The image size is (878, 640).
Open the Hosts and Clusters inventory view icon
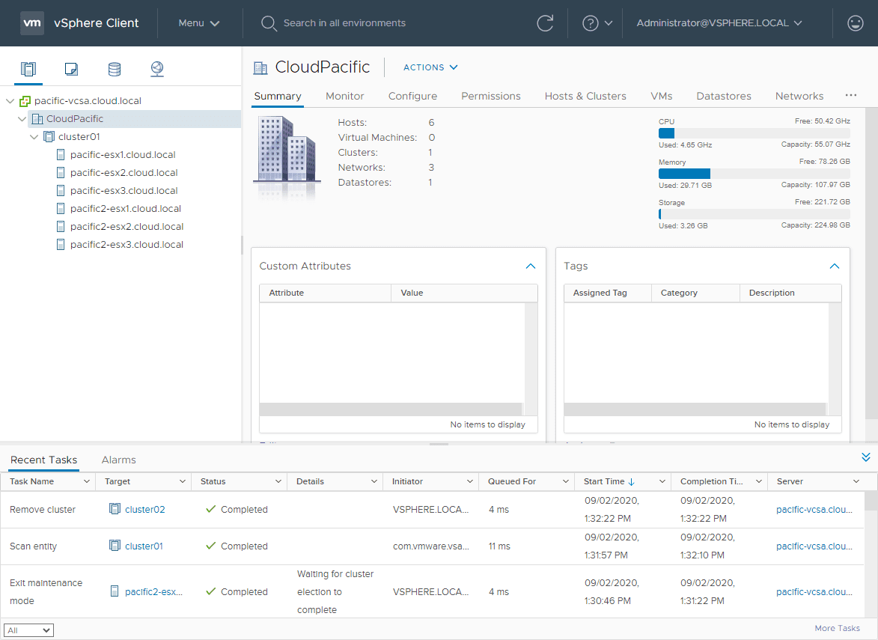pos(28,70)
